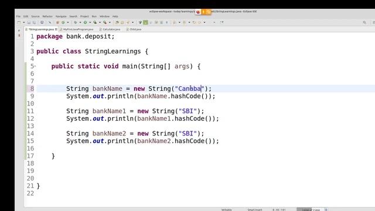Screen dimensions: 375x211
Task: Toggle the green Mark Occurrences button
Action: [145, 22]
